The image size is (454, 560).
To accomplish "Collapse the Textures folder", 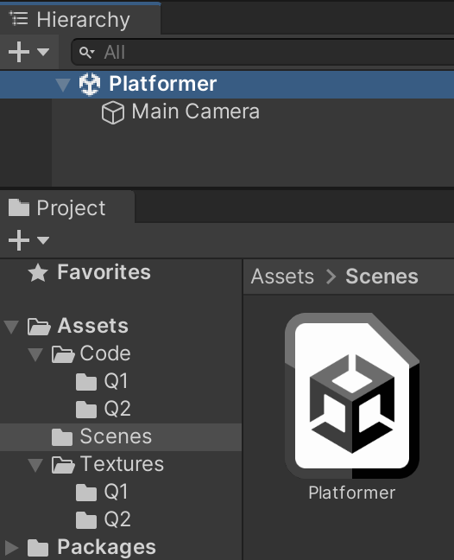I will coord(35,465).
